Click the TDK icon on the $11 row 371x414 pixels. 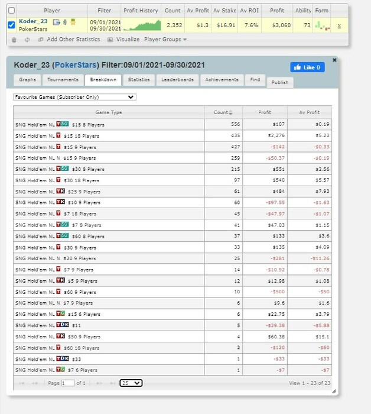point(63,325)
